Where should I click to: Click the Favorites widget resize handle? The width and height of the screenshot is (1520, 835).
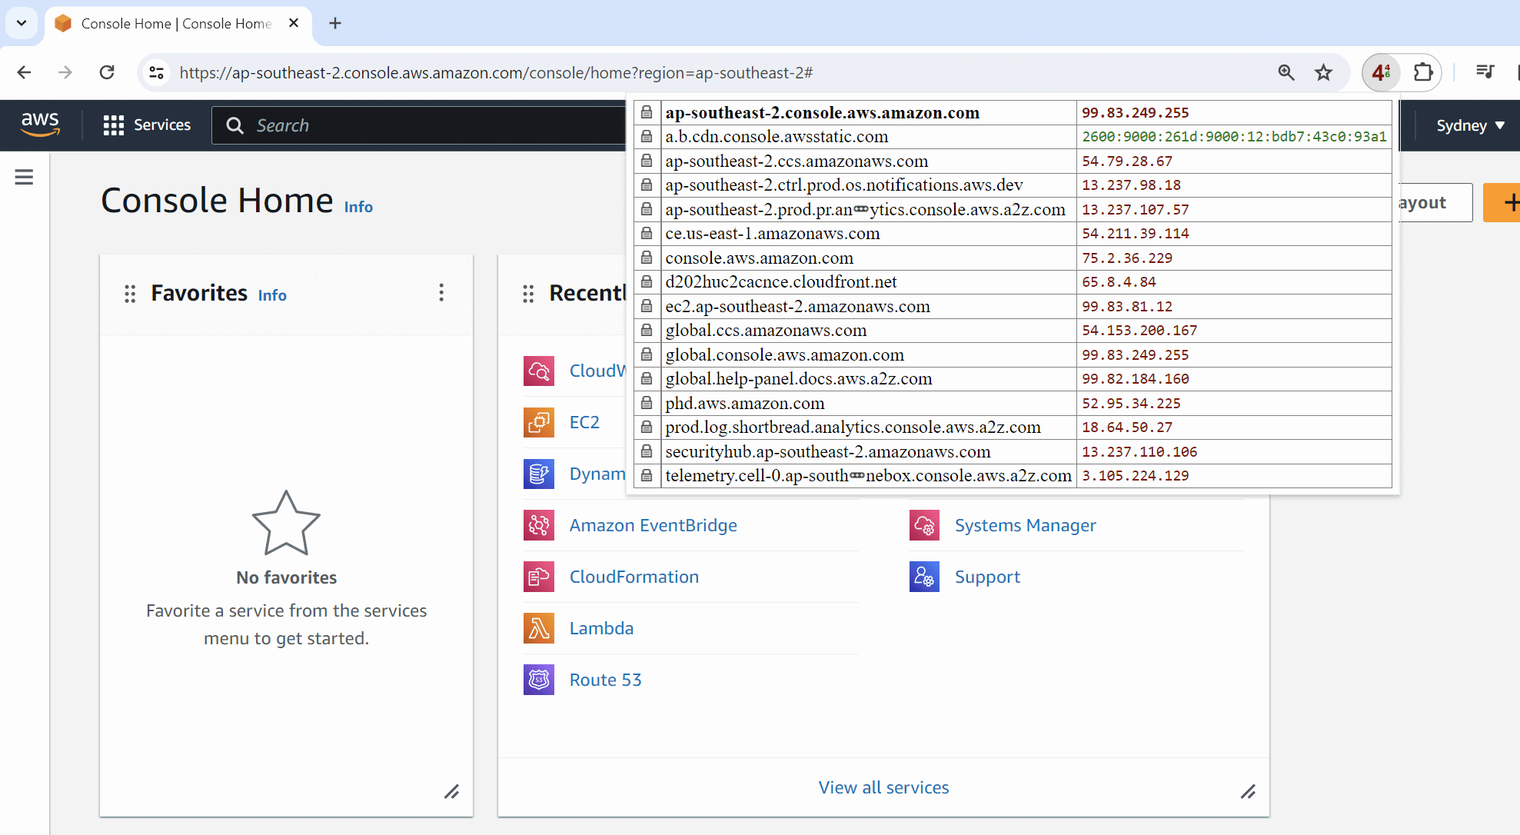pos(452,792)
